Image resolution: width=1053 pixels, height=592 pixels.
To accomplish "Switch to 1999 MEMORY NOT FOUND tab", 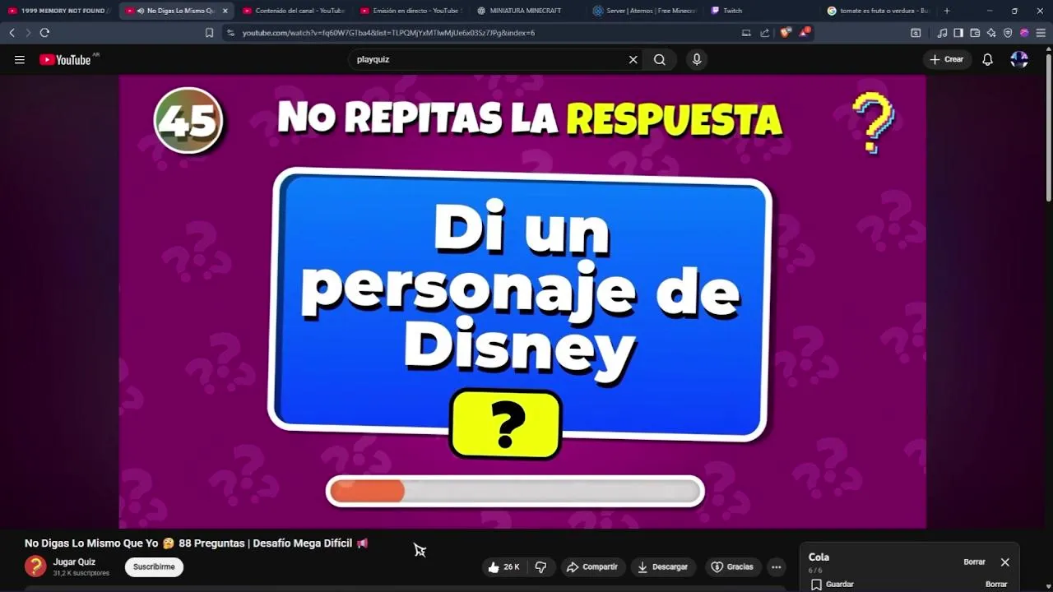I will pos(59,11).
